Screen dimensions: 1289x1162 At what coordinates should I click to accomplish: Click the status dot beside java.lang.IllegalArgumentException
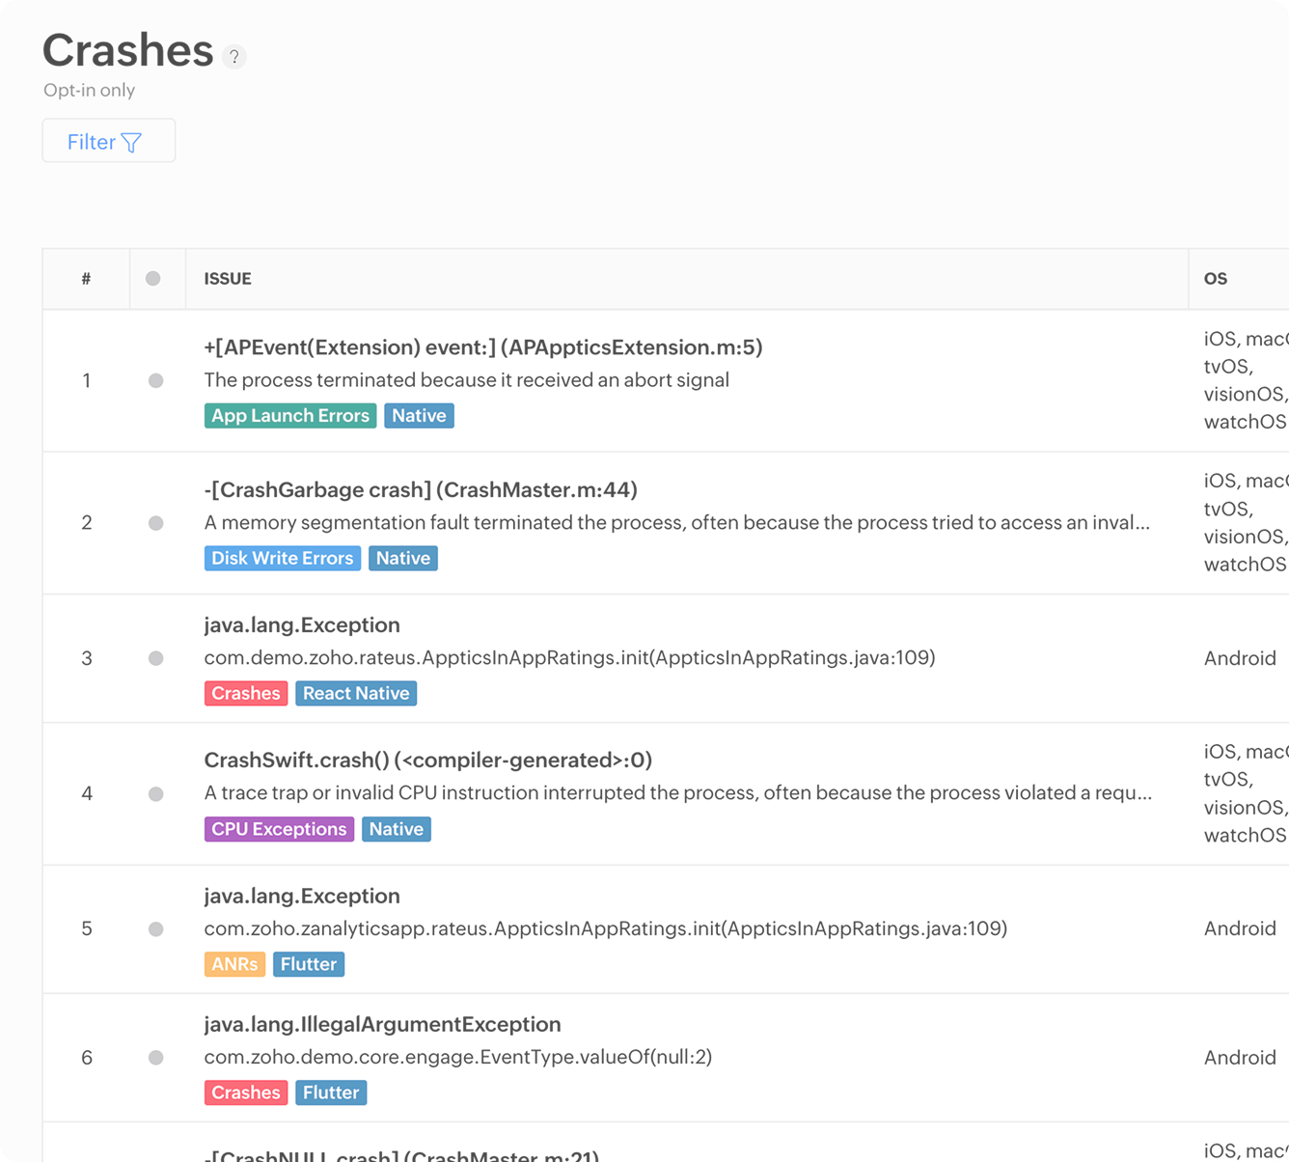click(x=156, y=1058)
